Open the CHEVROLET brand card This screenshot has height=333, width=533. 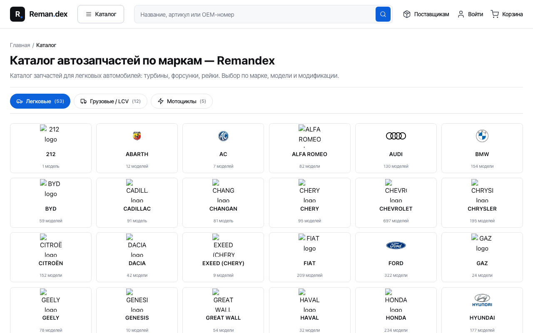(x=396, y=203)
